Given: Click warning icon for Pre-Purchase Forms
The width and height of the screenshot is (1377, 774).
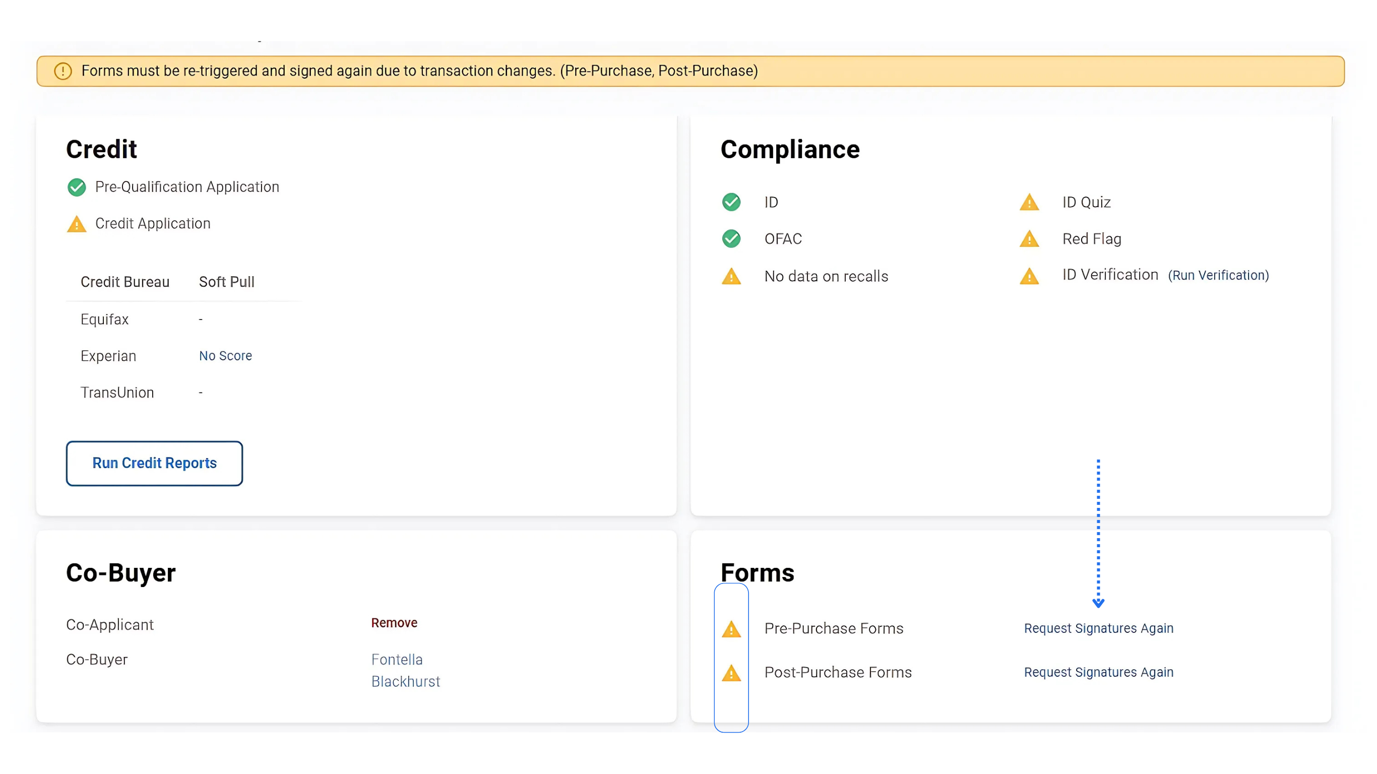Looking at the screenshot, I should click(x=731, y=629).
